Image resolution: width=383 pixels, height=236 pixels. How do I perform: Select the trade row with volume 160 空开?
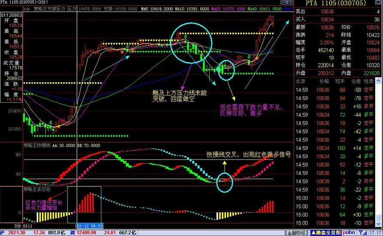coord(334,148)
